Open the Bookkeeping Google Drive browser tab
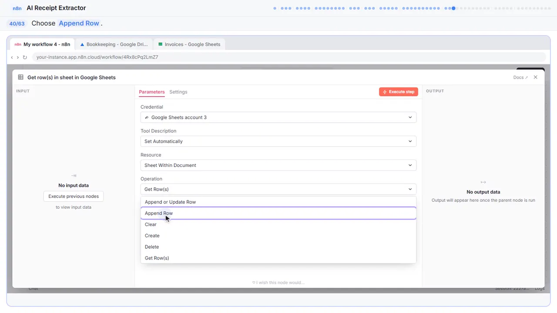Viewport: 557px width, 313px height. click(114, 44)
